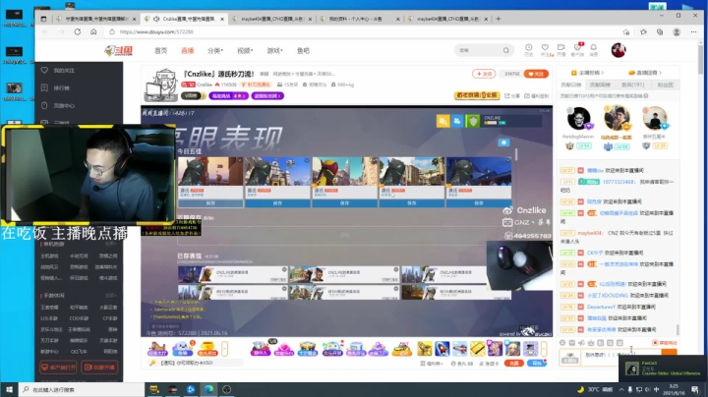Expand gift bar with right arrow

click(544, 349)
